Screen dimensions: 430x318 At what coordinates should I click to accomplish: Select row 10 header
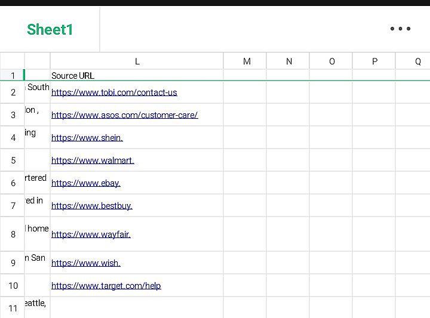coord(13,286)
